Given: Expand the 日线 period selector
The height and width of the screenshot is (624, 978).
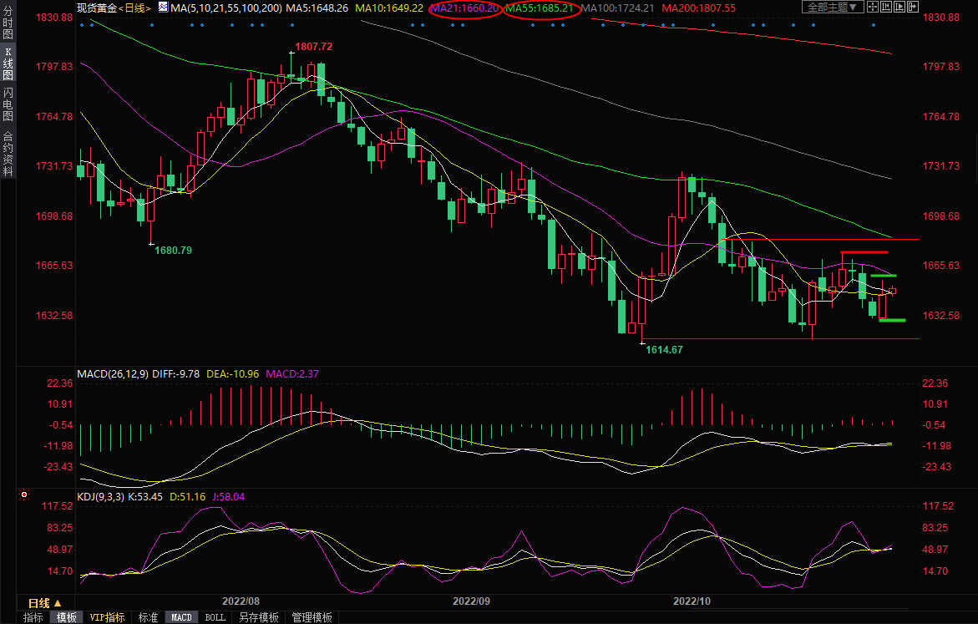Looking at the screenshot, I should pyautogui.click(x=38, y=602).
